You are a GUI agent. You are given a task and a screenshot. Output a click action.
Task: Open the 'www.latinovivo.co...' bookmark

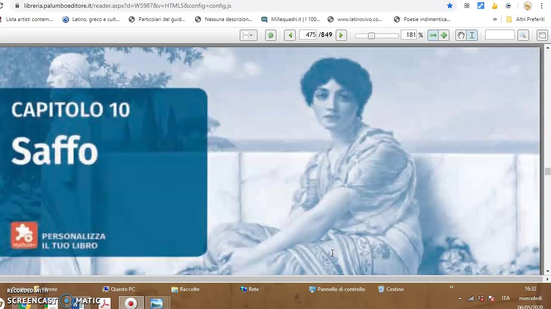tap(355, 19)
